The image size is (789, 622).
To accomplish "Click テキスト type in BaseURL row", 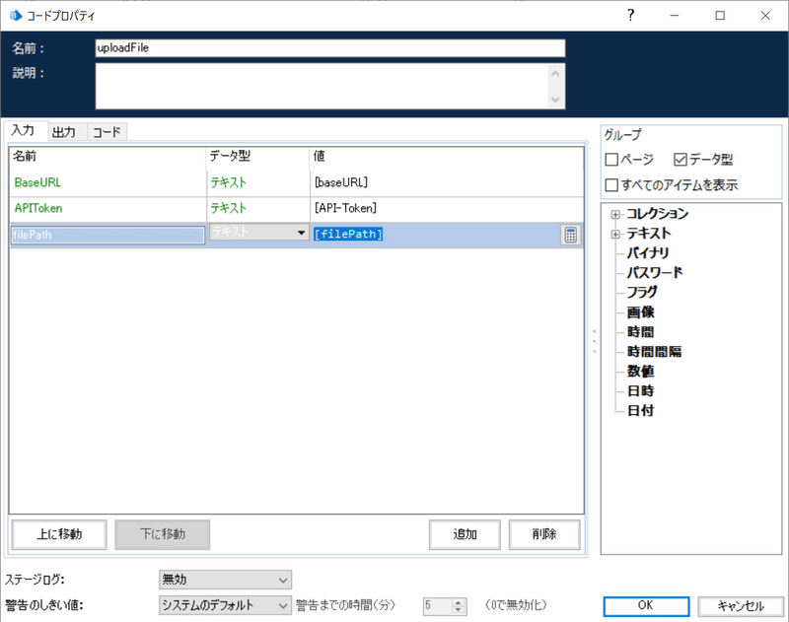I will [229, 182].
